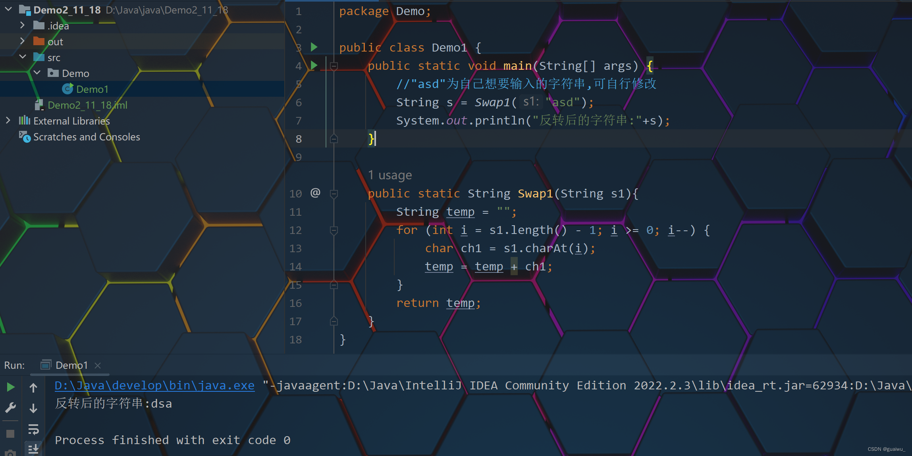Image resolution: width=912 pixels, height=456 pixels.
Task: Jump up the stack trace with up arrow
Action: point(33,388)
